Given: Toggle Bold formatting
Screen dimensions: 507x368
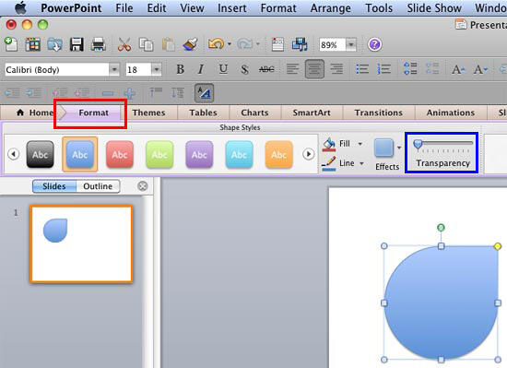Looking at the screenshot, I should pos(180,69).
